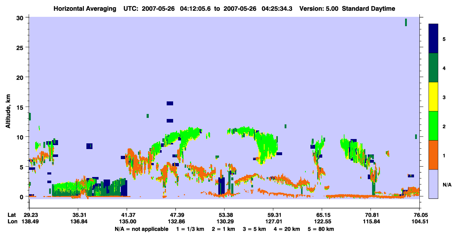Click the y-axis tick label 25

coord(21,48)
